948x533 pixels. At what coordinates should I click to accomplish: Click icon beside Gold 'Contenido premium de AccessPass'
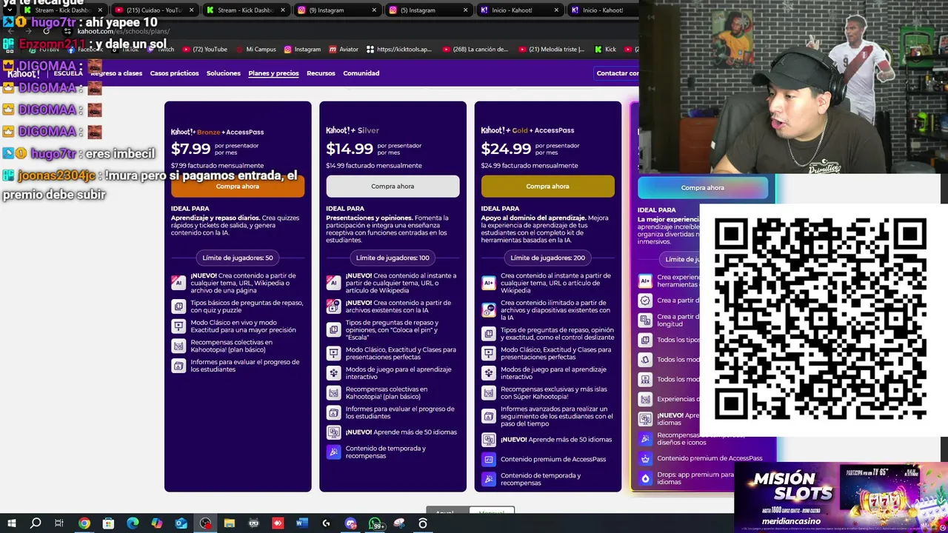click(488, 460)
